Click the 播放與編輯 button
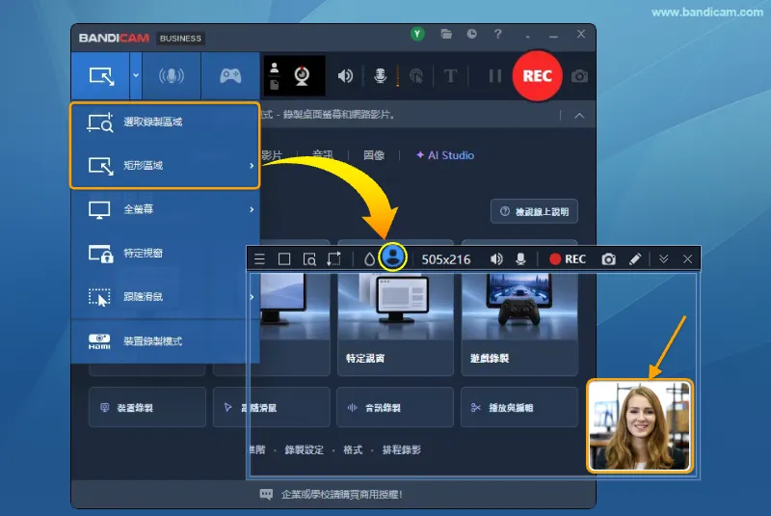Image resolution: width=771 pixels, height=516 pixels. [x=519, y=407]
